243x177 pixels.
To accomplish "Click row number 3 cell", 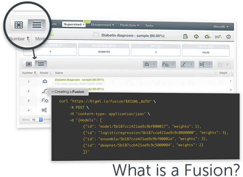I will pyautogui.click(x=29, y=101).
